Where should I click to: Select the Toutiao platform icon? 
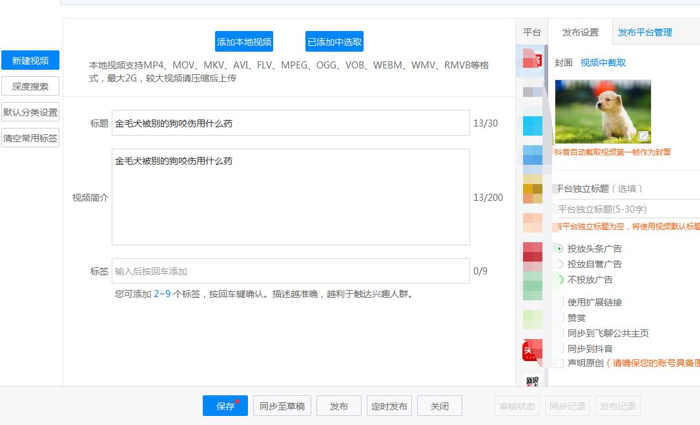click(532, 351)
